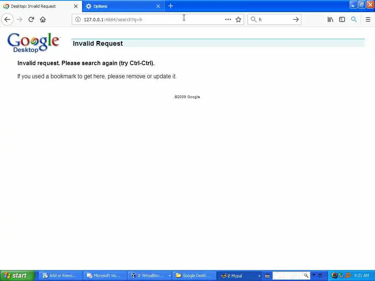Go back to the previous page

pyautogui.click(x=7, y=19)
